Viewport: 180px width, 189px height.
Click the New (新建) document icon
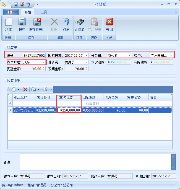[8, 22]
